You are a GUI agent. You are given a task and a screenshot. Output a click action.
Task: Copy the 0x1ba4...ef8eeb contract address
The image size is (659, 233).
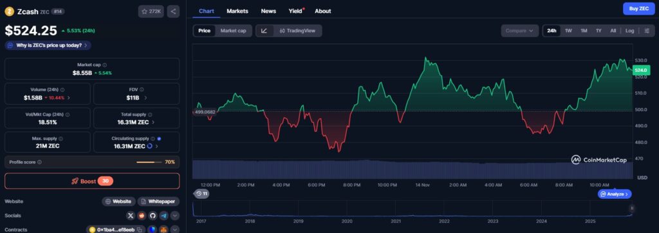(139, 230)
